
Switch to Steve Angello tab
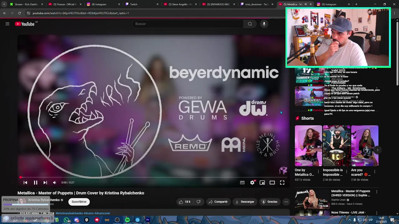pos(180,4)
